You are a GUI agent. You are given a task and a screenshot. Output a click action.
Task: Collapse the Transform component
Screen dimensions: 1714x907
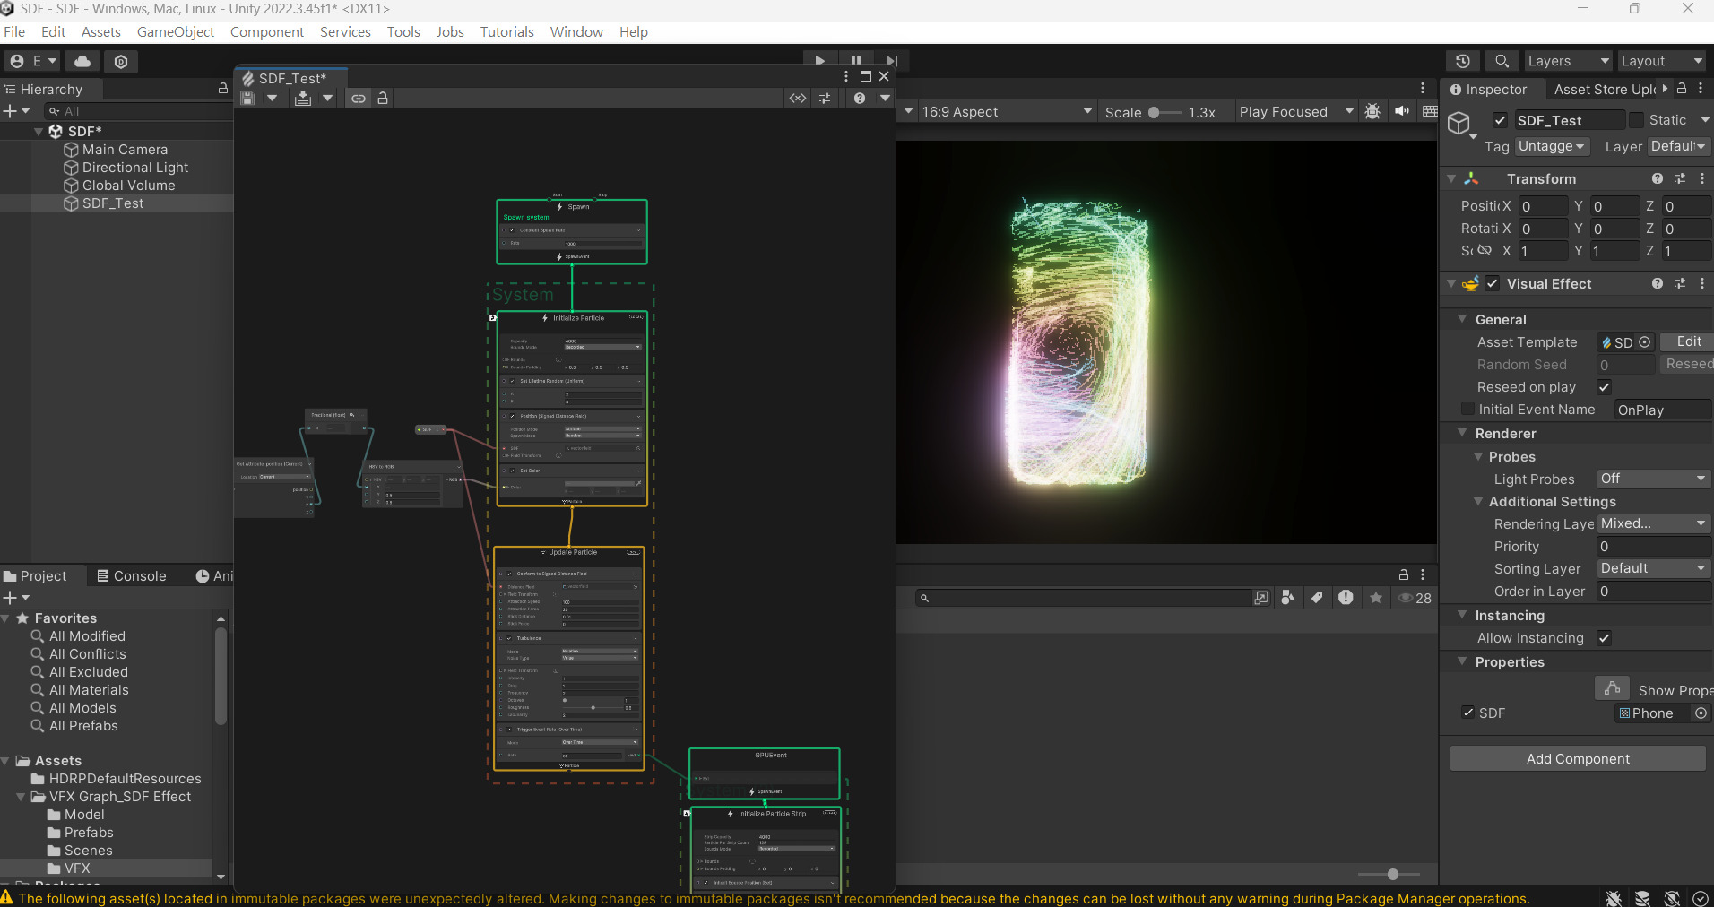[x=1451, y=178]
